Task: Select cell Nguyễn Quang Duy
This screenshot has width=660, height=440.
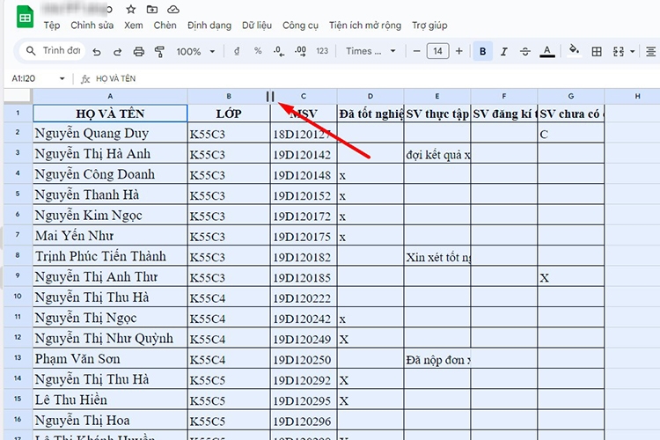Action: (x=110, y=133)
